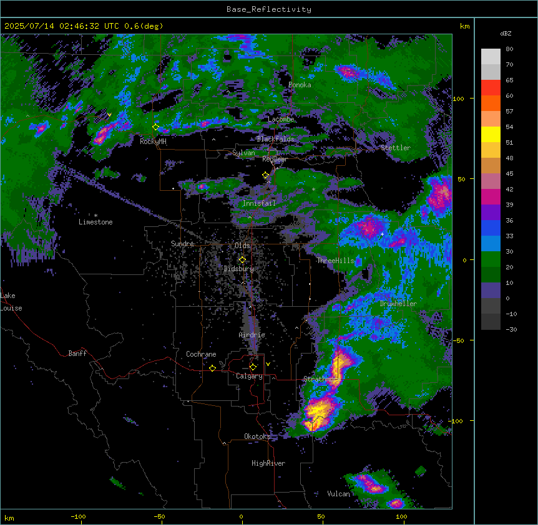Click the Lacombe city label
Screen dimensions: 538x525
click(281, 119)
